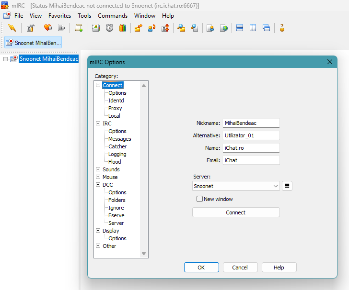Open Received Files magnifier-over-folder icon
The height and width of the screenshot is (290, 349).
pos(181,28)
